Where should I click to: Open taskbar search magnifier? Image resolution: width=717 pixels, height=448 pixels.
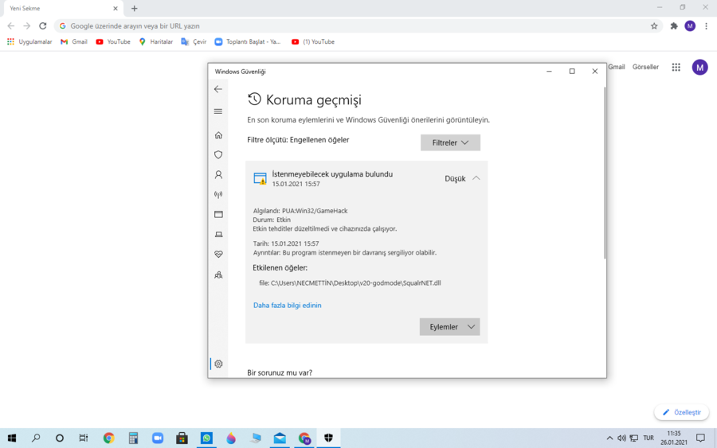(36, 438)
